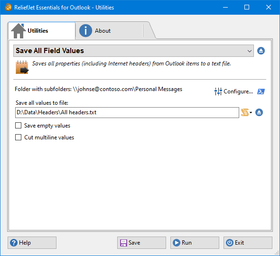280x256 pixels.
Task: Click the Save button
Action: pos(141,243)
